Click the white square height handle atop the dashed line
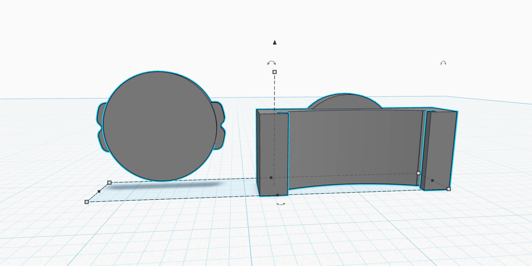Image resolution: width=532 pixels, height=266 pixels. coord(275,72)
